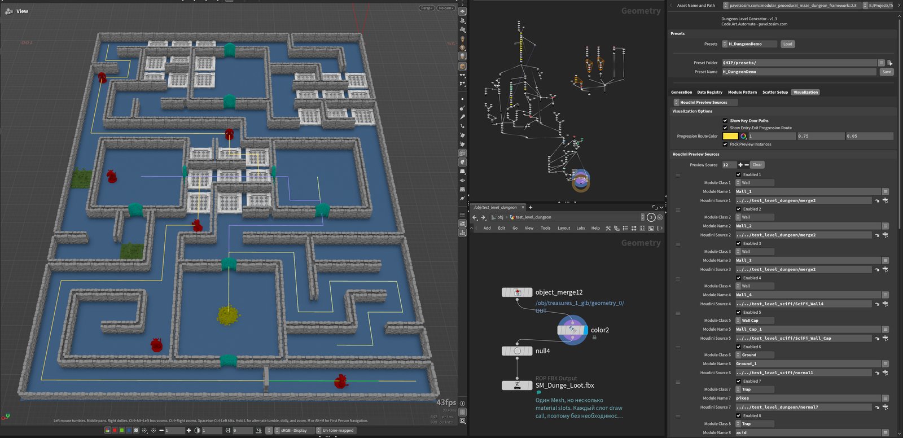Click blue channel button in viewport bar

[128, 430]
